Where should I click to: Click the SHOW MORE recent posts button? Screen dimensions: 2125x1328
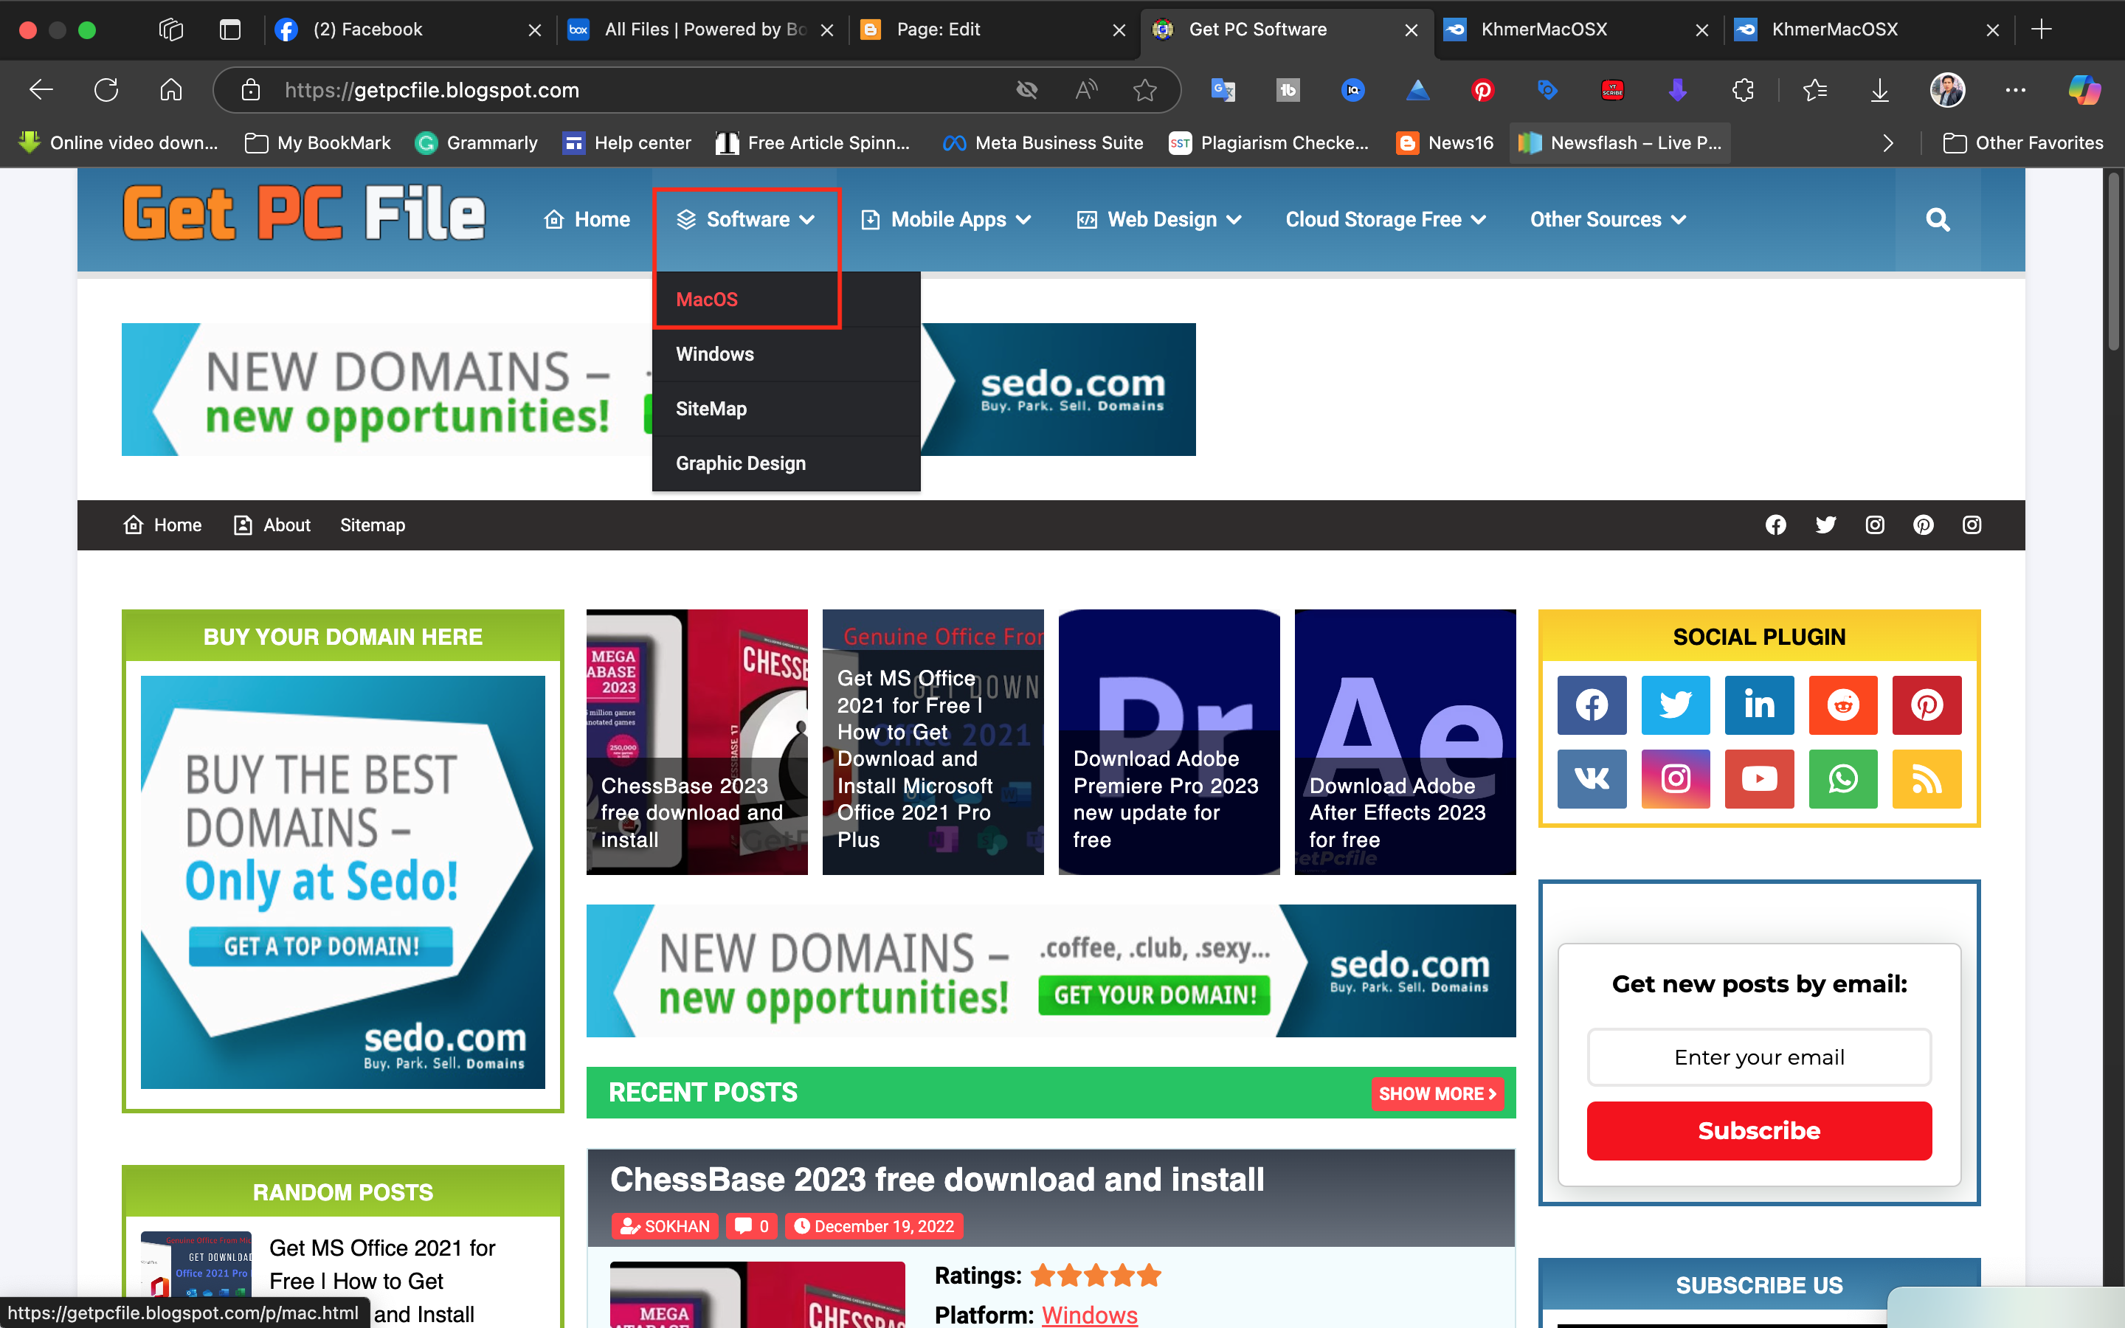1437,1093
